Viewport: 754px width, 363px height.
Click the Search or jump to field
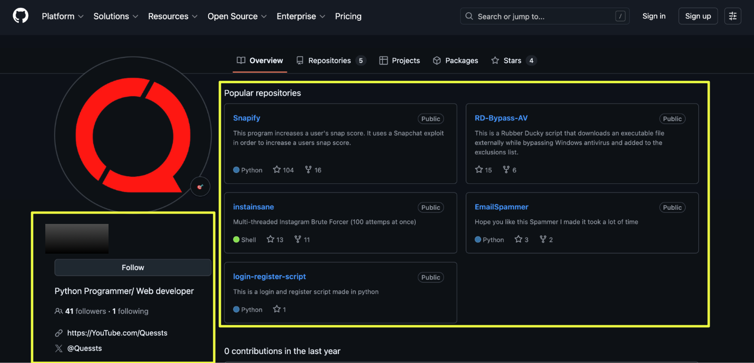pyautogui.click(x=544, y=16)
